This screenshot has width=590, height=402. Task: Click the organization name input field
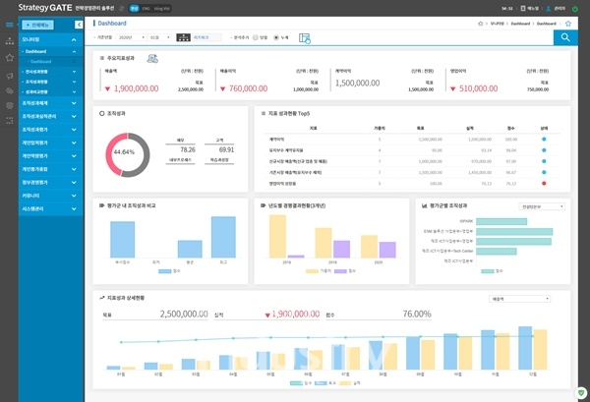(x=206, y=37)
